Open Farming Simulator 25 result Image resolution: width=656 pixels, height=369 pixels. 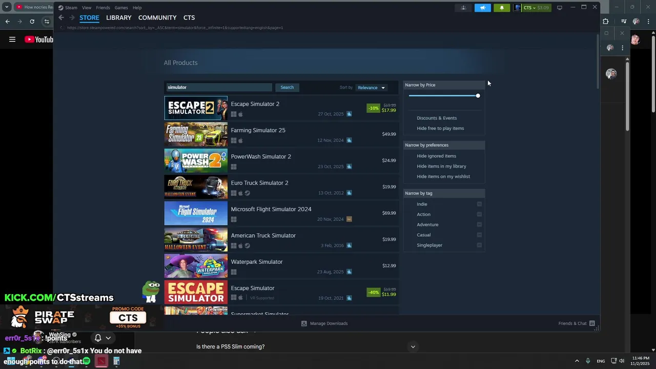pos(281,134)
